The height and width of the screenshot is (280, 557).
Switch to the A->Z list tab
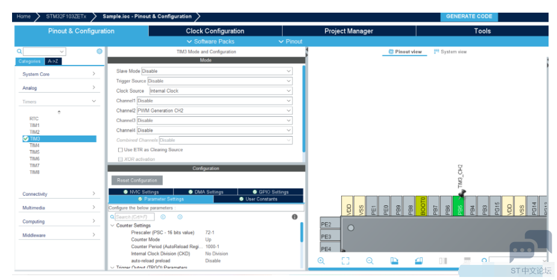coord(53,61)
